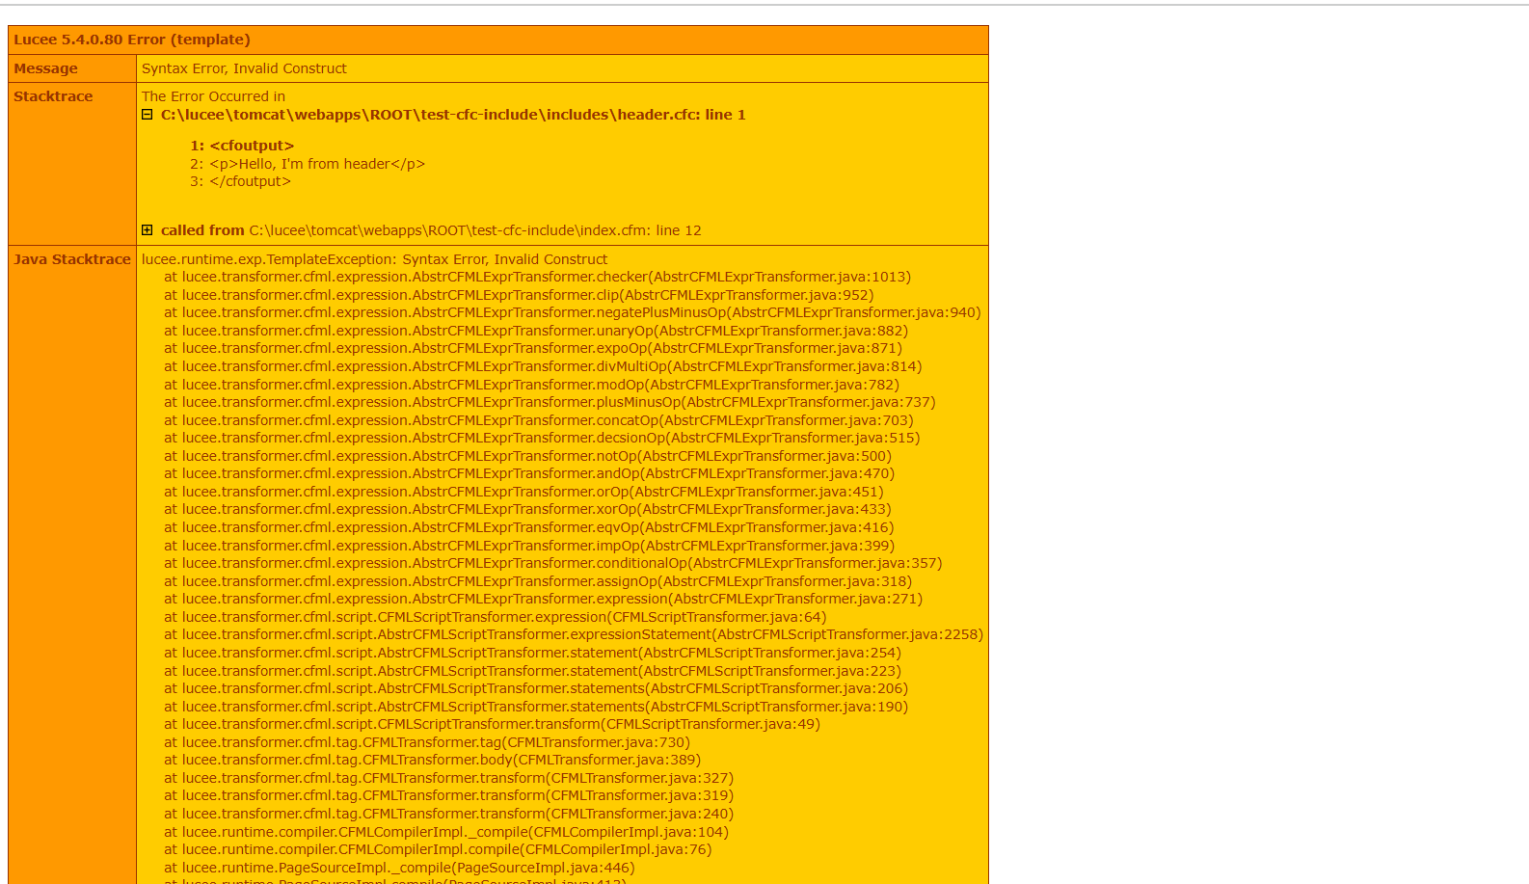Click the 'AbstrCFMLExprTransformer.expression' java:271 line
This screenshot has width=1529, height=884.
click(x=544, y=599)
